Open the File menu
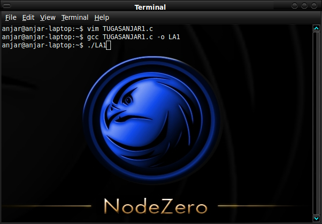This screenshot has width=322, height=224. pyautogui.click(x=11, y=17)
